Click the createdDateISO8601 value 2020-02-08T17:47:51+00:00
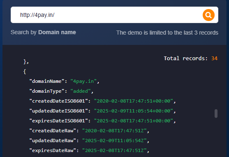This screenshot has height=157, width=229. (x=134, y=101)
